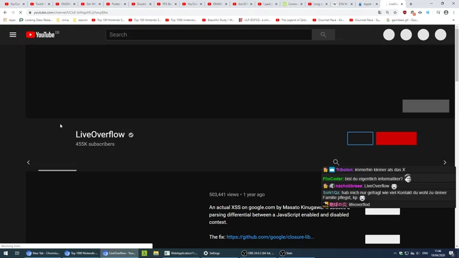Open File Explorer from taskbar
Screen dimensions: 459x258
tap(156, 253)
